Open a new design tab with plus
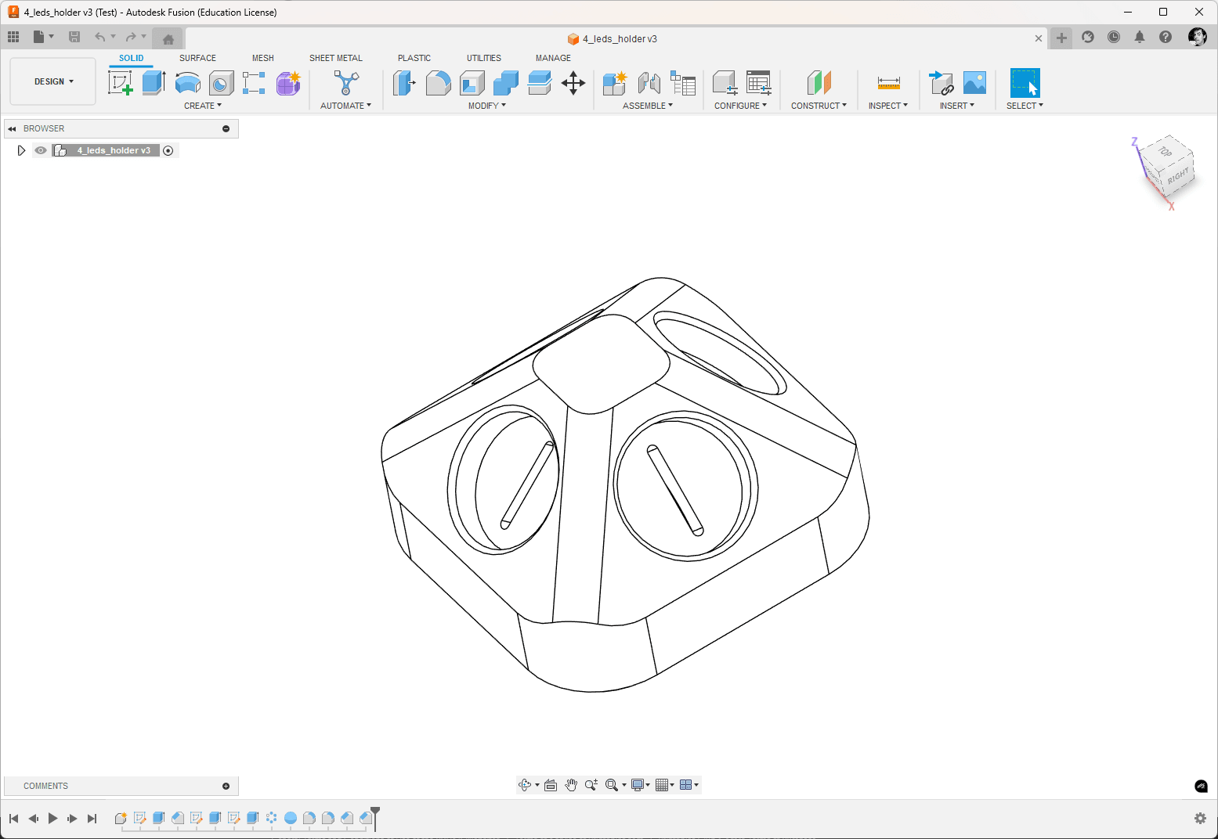1218x839 pixels. [1061, 38]
